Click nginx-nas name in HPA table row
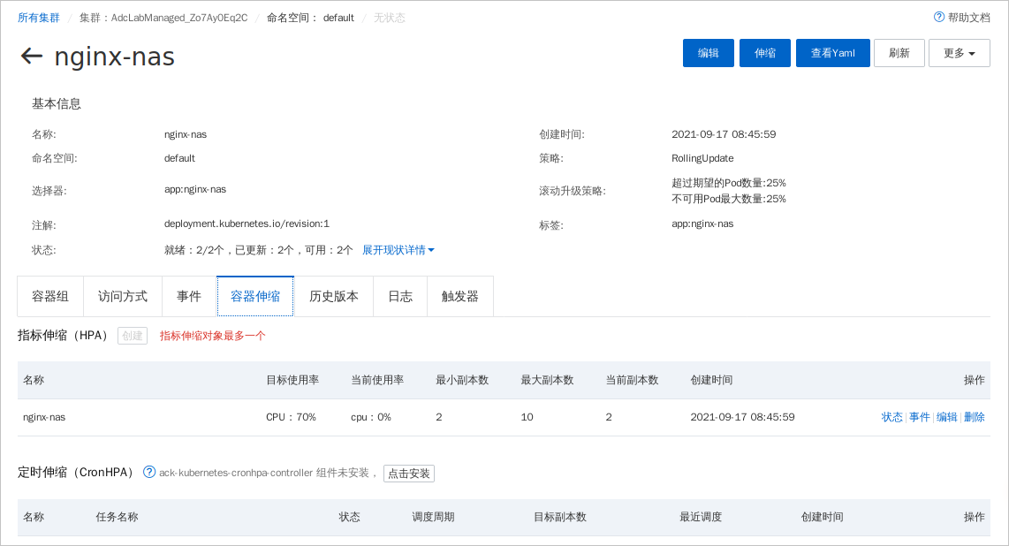The height and width of the screenshot is (546, 1009). [x=44, y=417]
